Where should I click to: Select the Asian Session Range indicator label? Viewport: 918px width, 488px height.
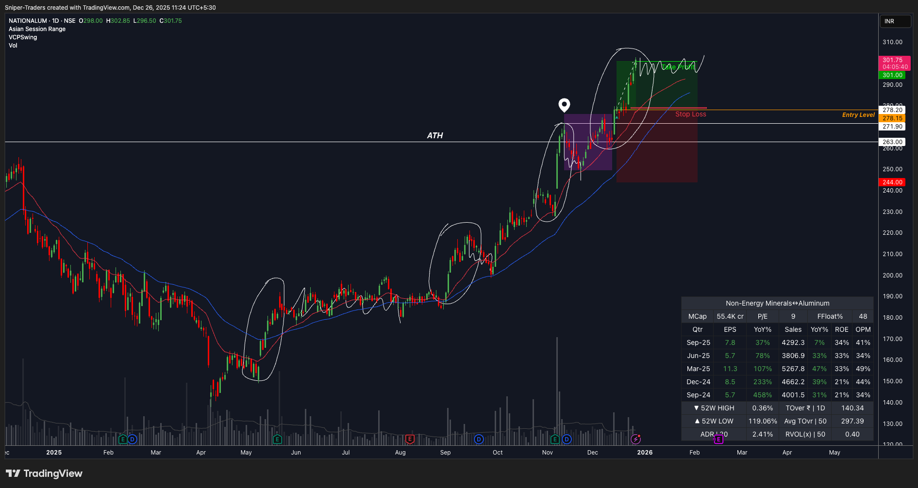pos(37,29)
